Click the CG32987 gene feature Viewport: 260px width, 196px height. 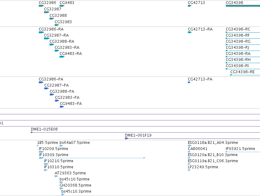click(x=47, y=12)
